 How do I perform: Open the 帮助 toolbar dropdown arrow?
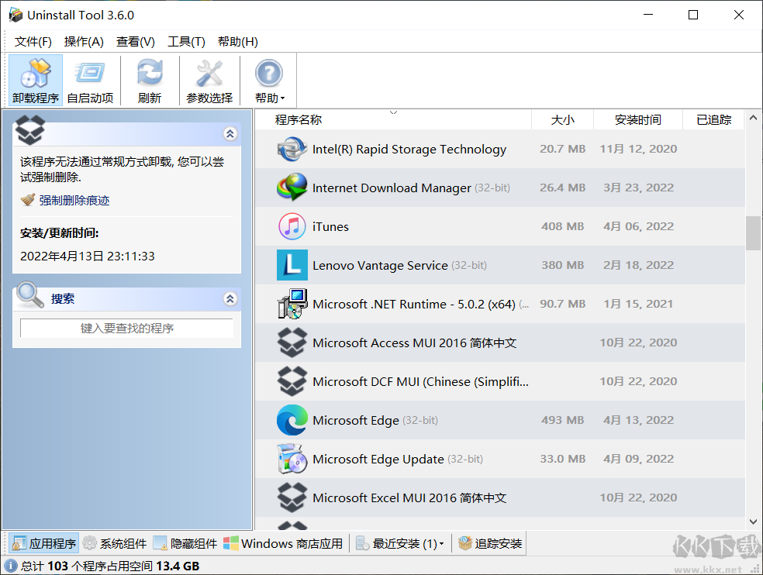point(282,98)
